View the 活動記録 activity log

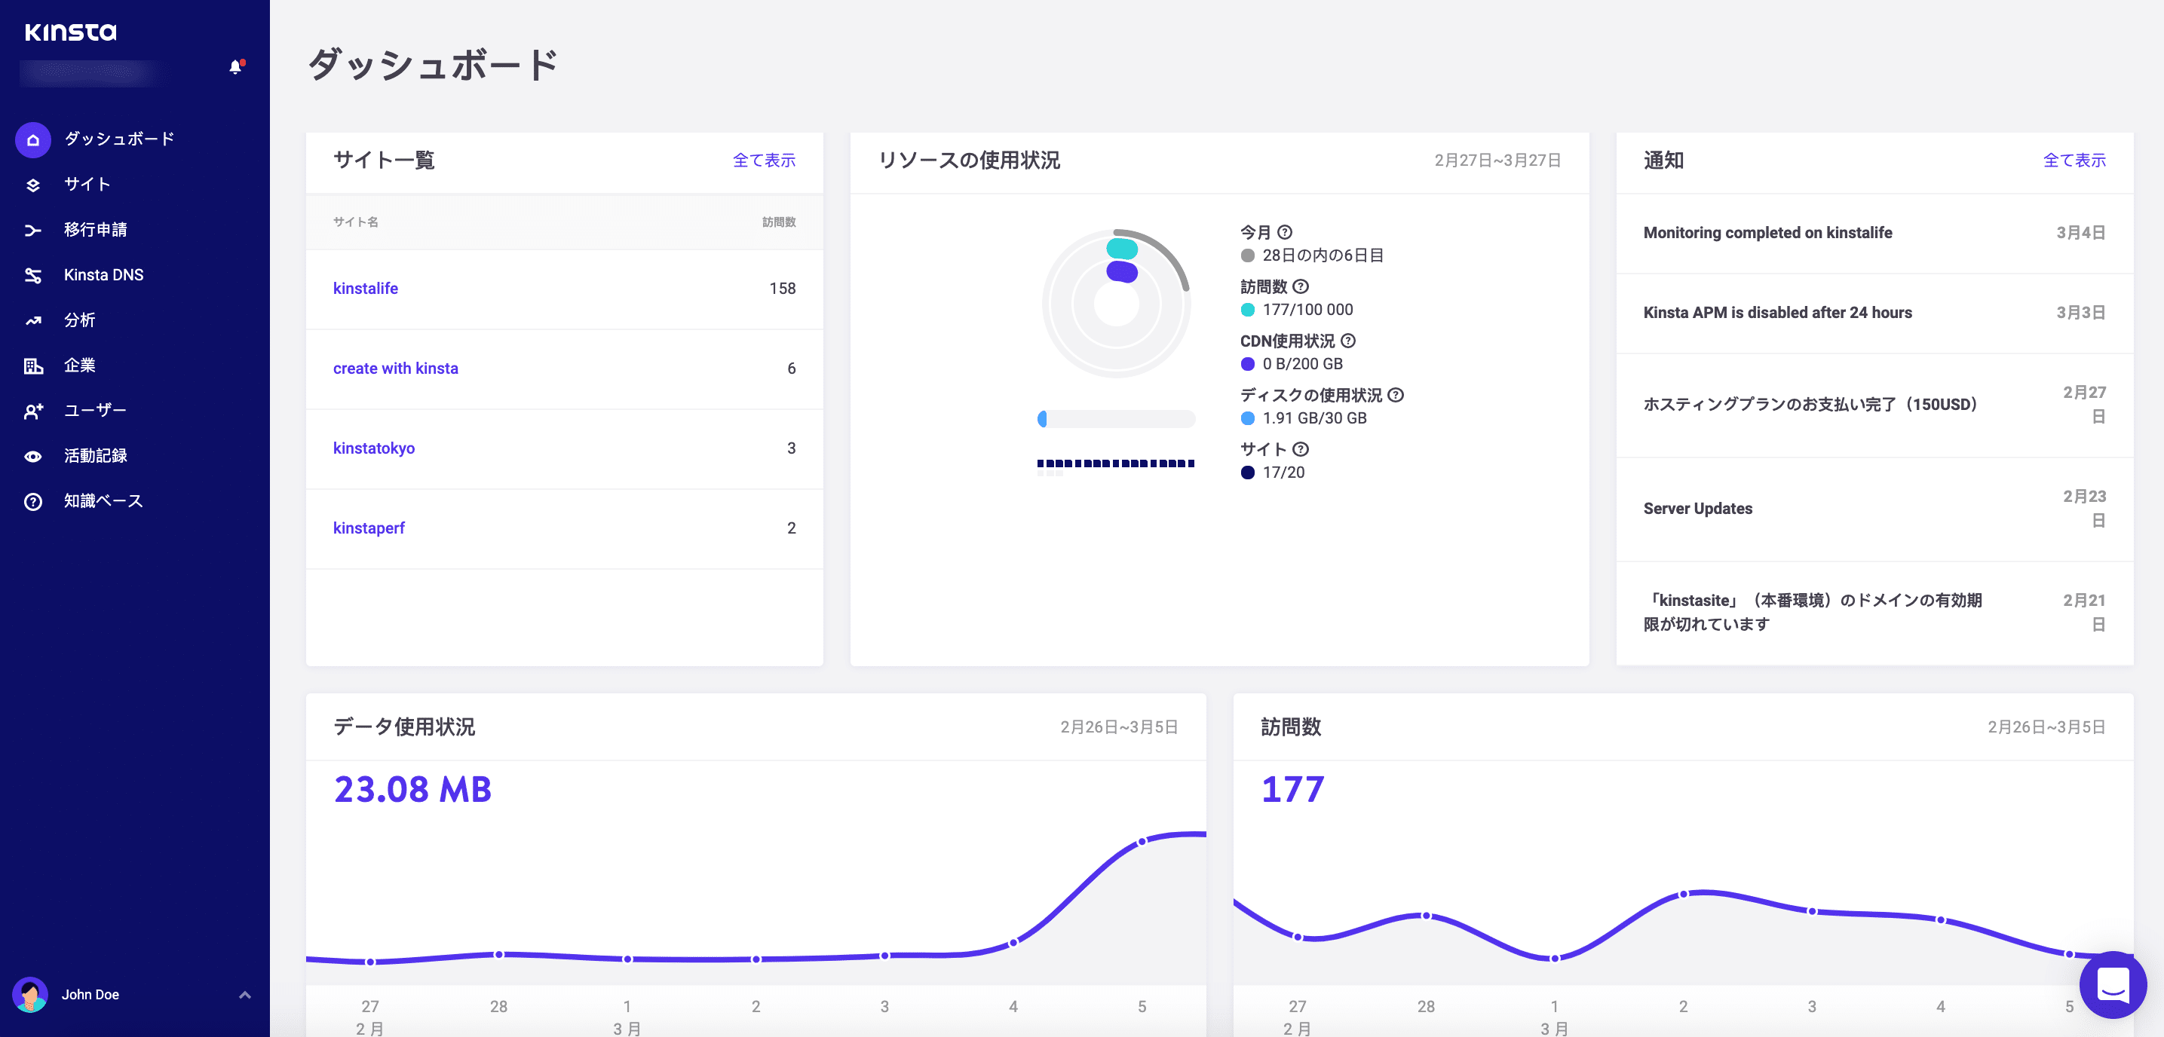tap(95, 455)
